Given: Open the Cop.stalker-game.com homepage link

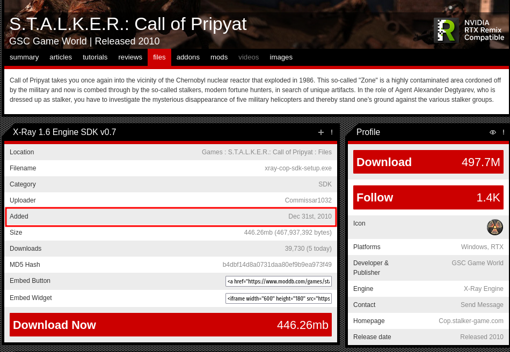Looking at the screenshot, I should (x=471, y=321).
